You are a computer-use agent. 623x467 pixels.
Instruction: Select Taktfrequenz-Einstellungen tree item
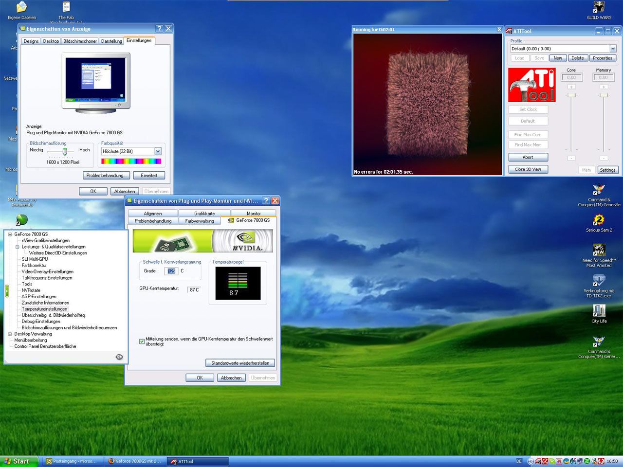47,278
